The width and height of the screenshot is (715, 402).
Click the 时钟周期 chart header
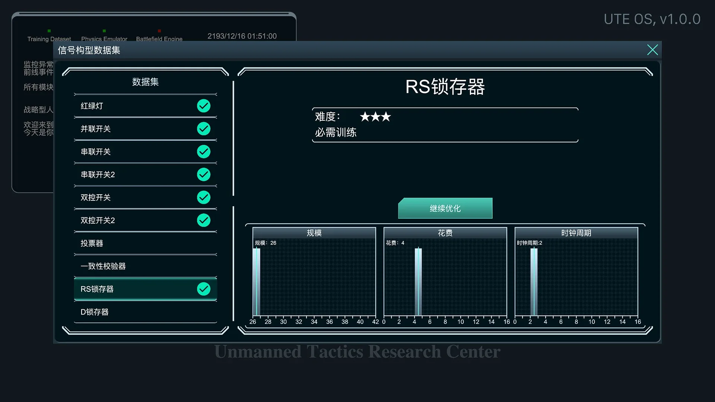click(576, 233)
